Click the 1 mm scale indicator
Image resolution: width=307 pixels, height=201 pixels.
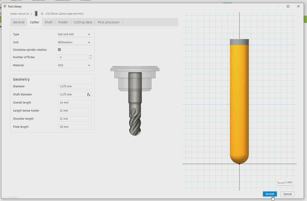point(285,182)
